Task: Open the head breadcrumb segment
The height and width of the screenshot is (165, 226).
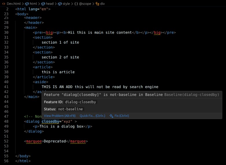Action: pos(50,4)
